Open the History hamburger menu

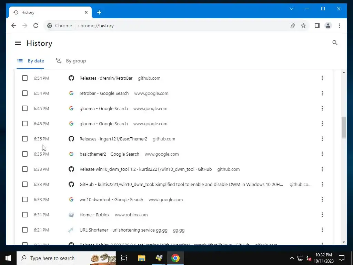tap(18, 43)
